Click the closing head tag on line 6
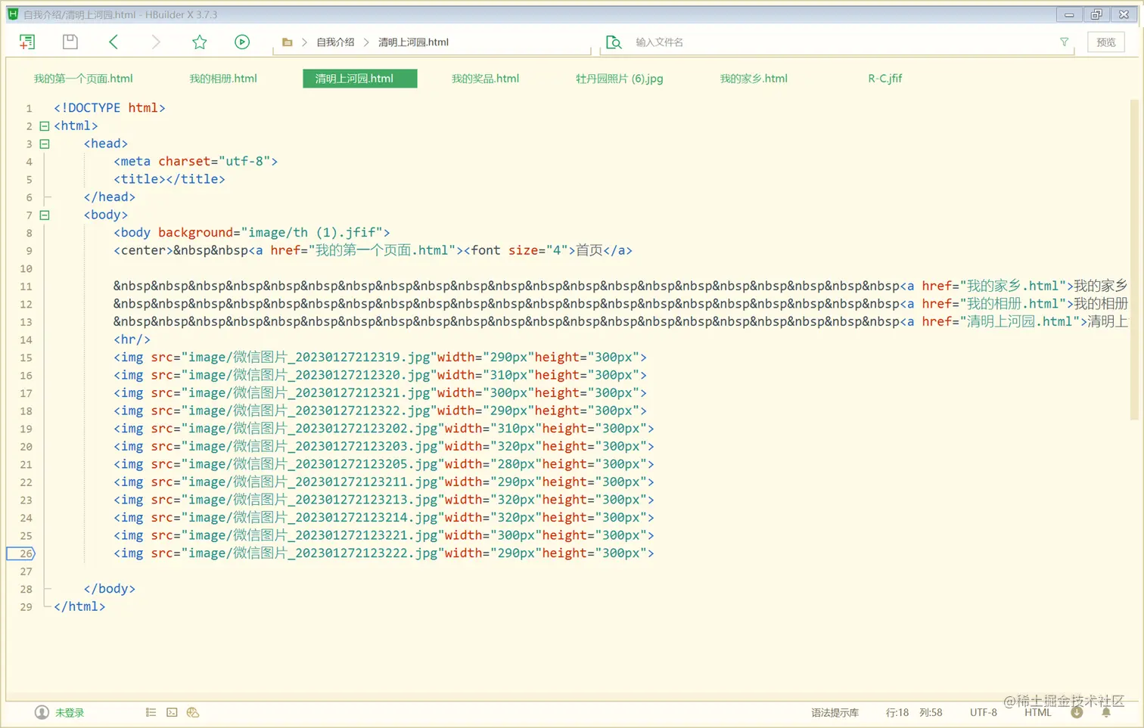 pyautogui.click(x=110, y=197)
